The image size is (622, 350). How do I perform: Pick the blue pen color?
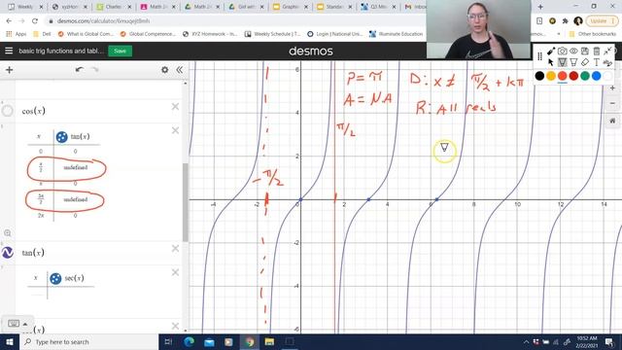tap(596, 76)
